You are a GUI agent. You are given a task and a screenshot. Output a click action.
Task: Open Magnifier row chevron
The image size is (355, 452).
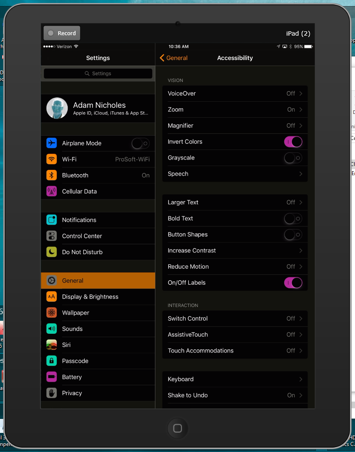[x=301, y=126]
